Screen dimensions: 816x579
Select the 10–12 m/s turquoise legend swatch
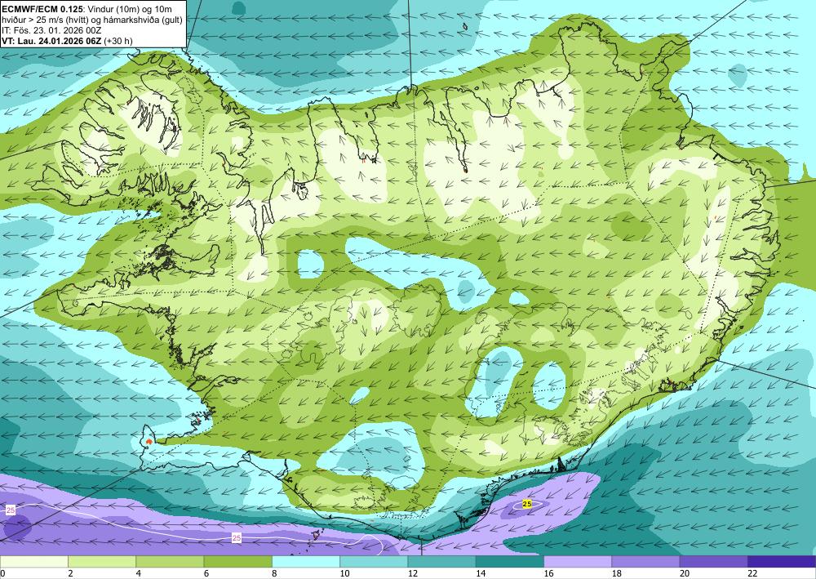pos(374,562)
